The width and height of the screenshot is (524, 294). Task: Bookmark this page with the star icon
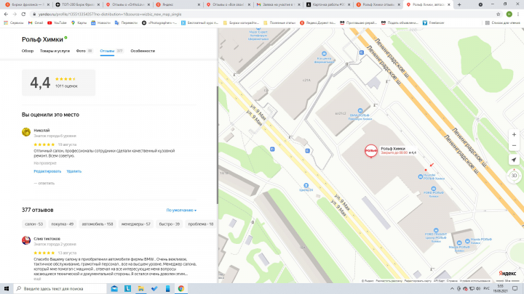click(x=499, y=15)
